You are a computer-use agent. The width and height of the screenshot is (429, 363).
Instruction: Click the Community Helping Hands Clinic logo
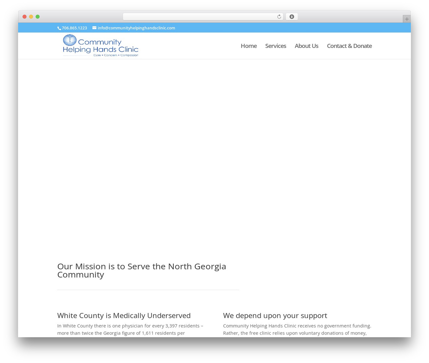tap(101, 46)
